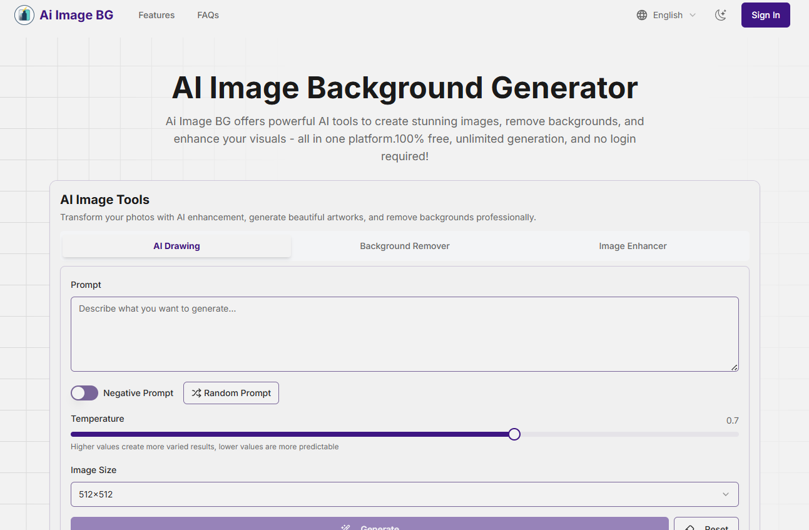The image size is (809, 530).
Task: Click the globe language icon
Action: [642, 15]
